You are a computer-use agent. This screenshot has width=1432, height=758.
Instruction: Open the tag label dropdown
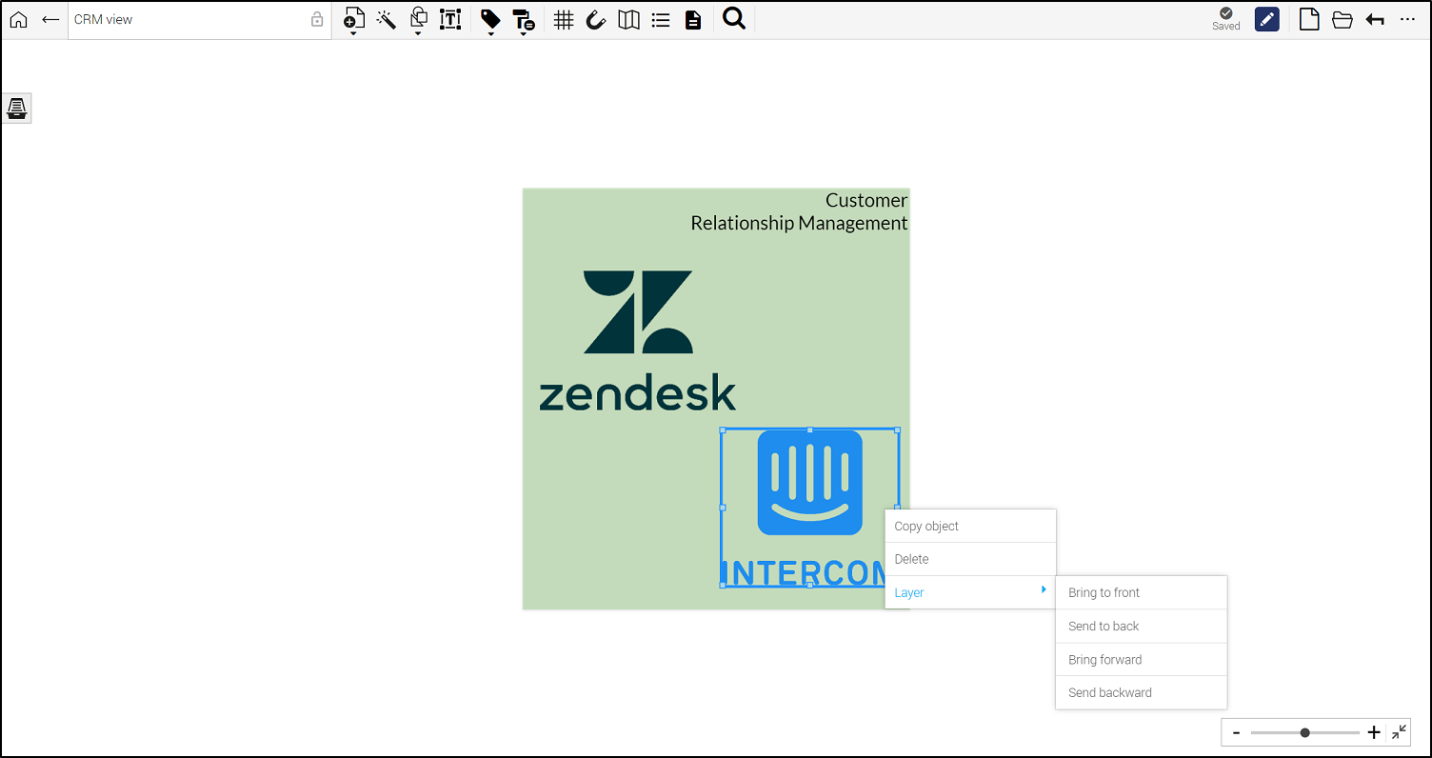pos(490,20)
